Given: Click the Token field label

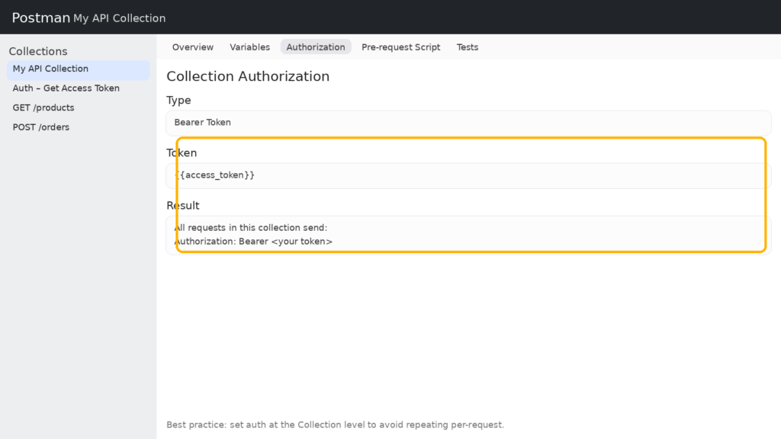Looking at the screenshot, I should point(182,153).
